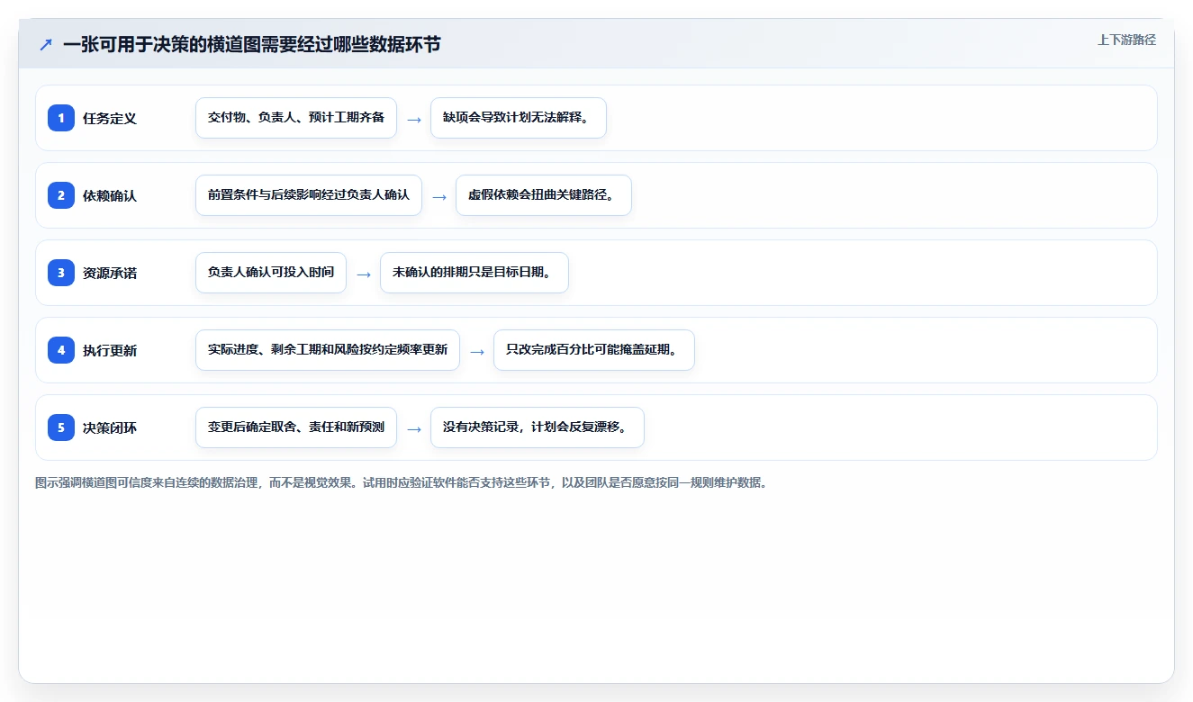The width and height of the screenshot is (1193, 702).
Task: Click the 依赖确认 step label
Action: pos(110,195)
